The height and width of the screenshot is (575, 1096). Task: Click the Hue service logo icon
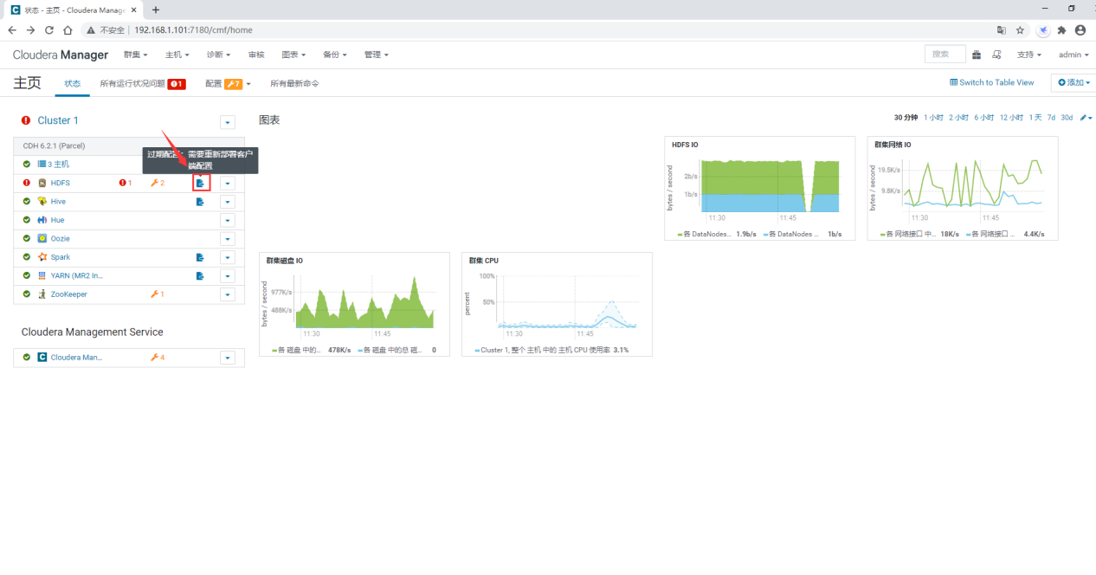point(42,220)
